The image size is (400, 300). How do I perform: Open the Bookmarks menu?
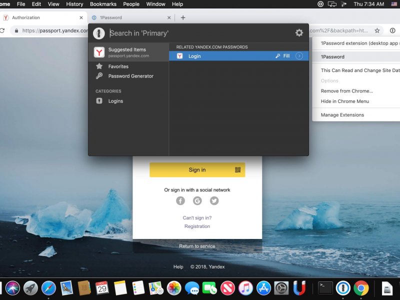103,4
